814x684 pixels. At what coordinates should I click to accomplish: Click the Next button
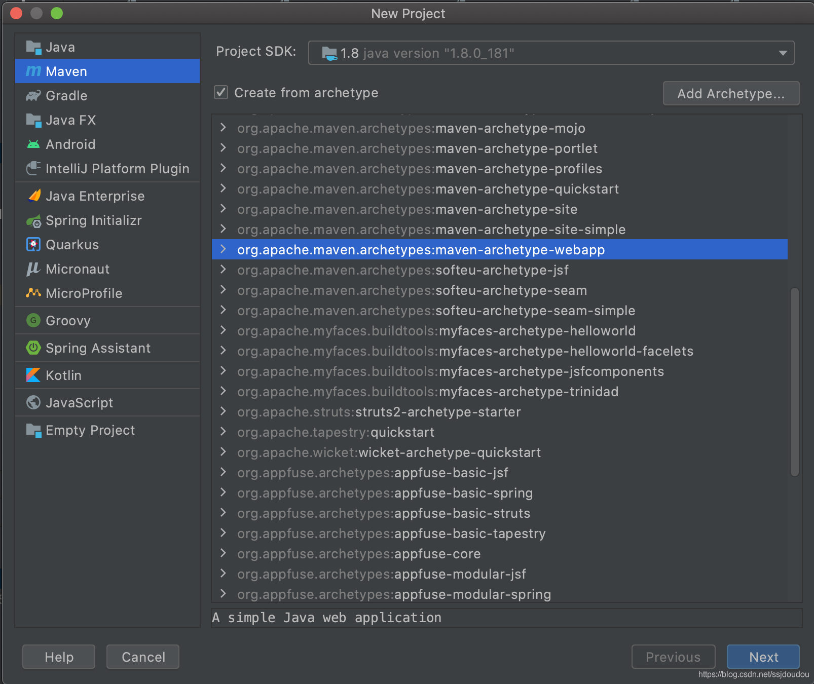click(x=763, y=657)
